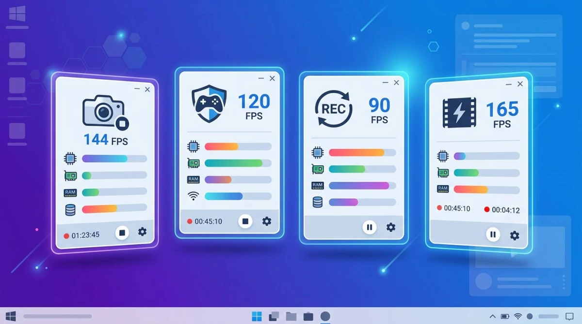582x324 pixels.
Task: Click the battery icon in system tray
Action: tap(505, 316)
